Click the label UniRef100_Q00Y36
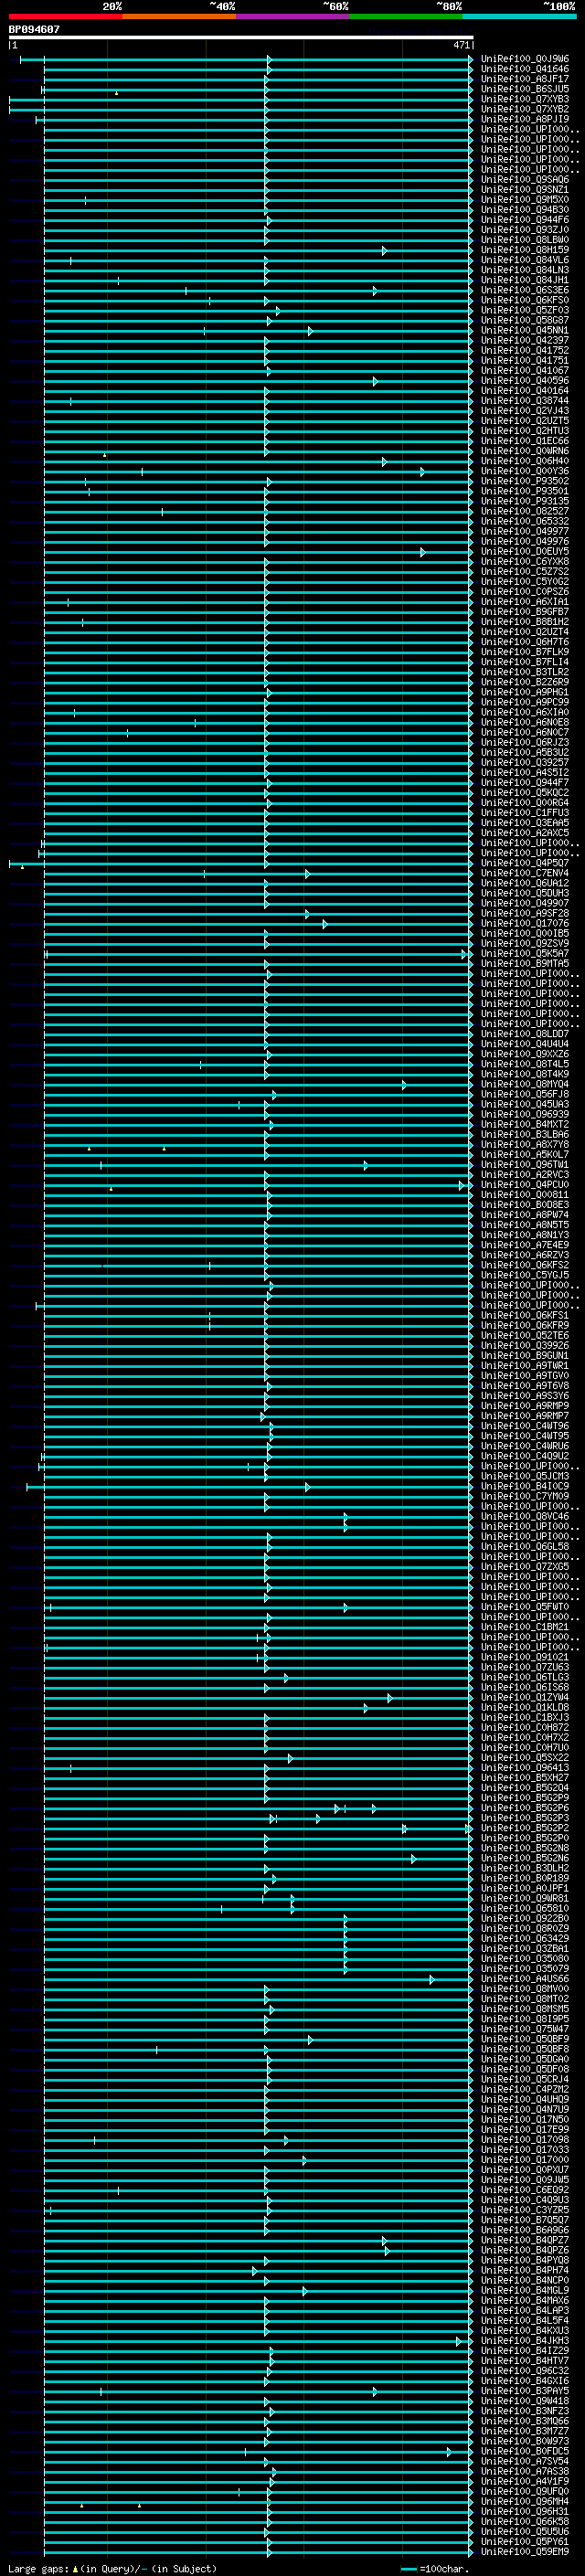Screen dimensions: 585x2576 [x=525, y=471]
